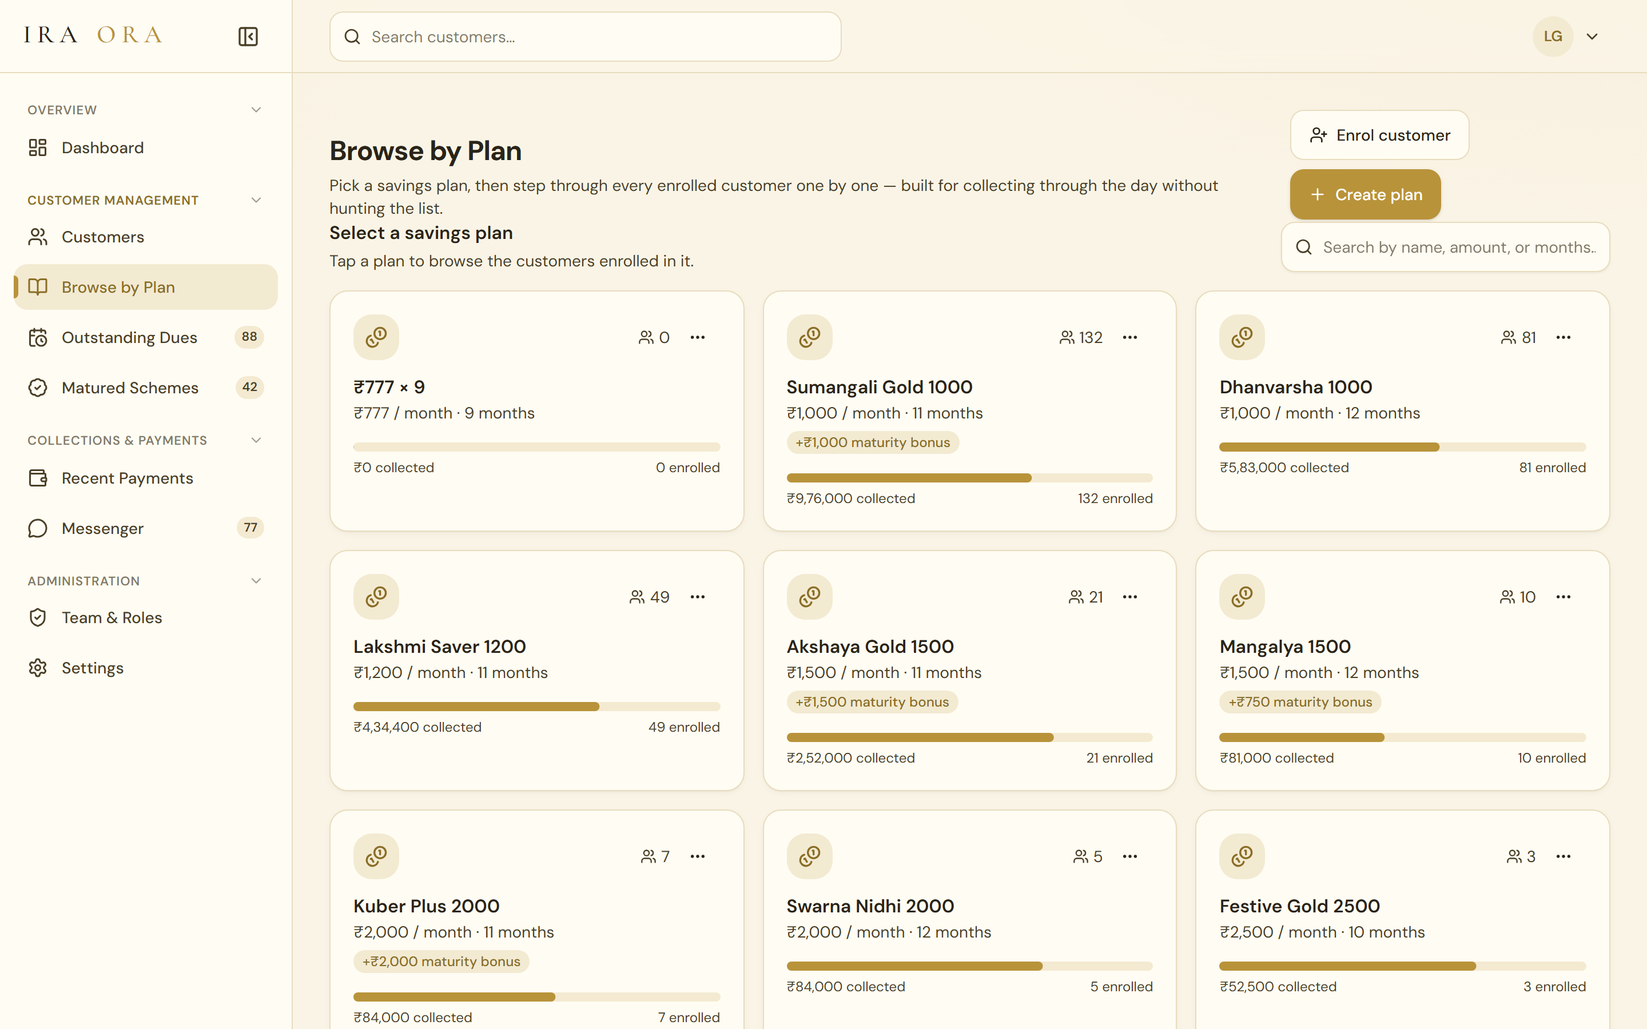Screen dimensions: 1647x1029
Task: Collapse the Administration section
Action: tap(256, 580)
